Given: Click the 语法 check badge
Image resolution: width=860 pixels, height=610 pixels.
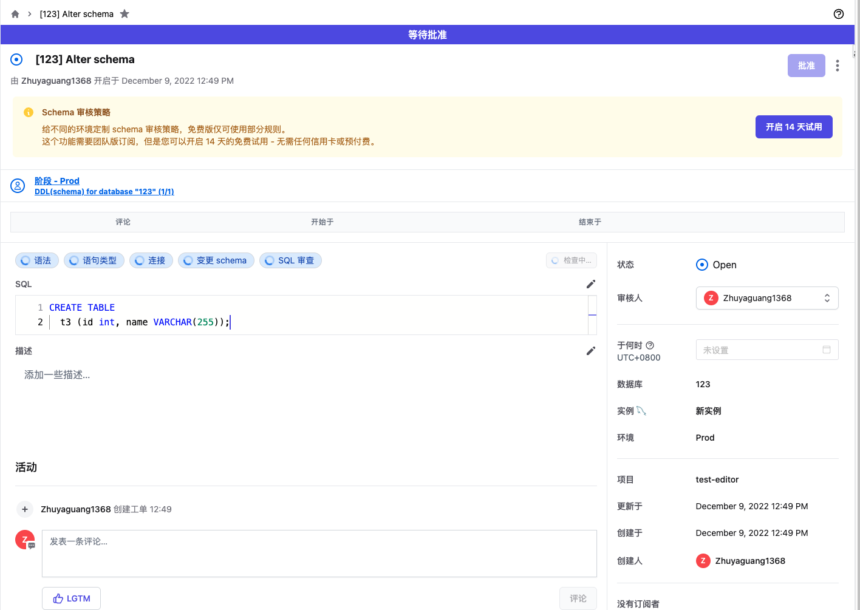Looking at the screenshot, I should click(x=36, y=260).
